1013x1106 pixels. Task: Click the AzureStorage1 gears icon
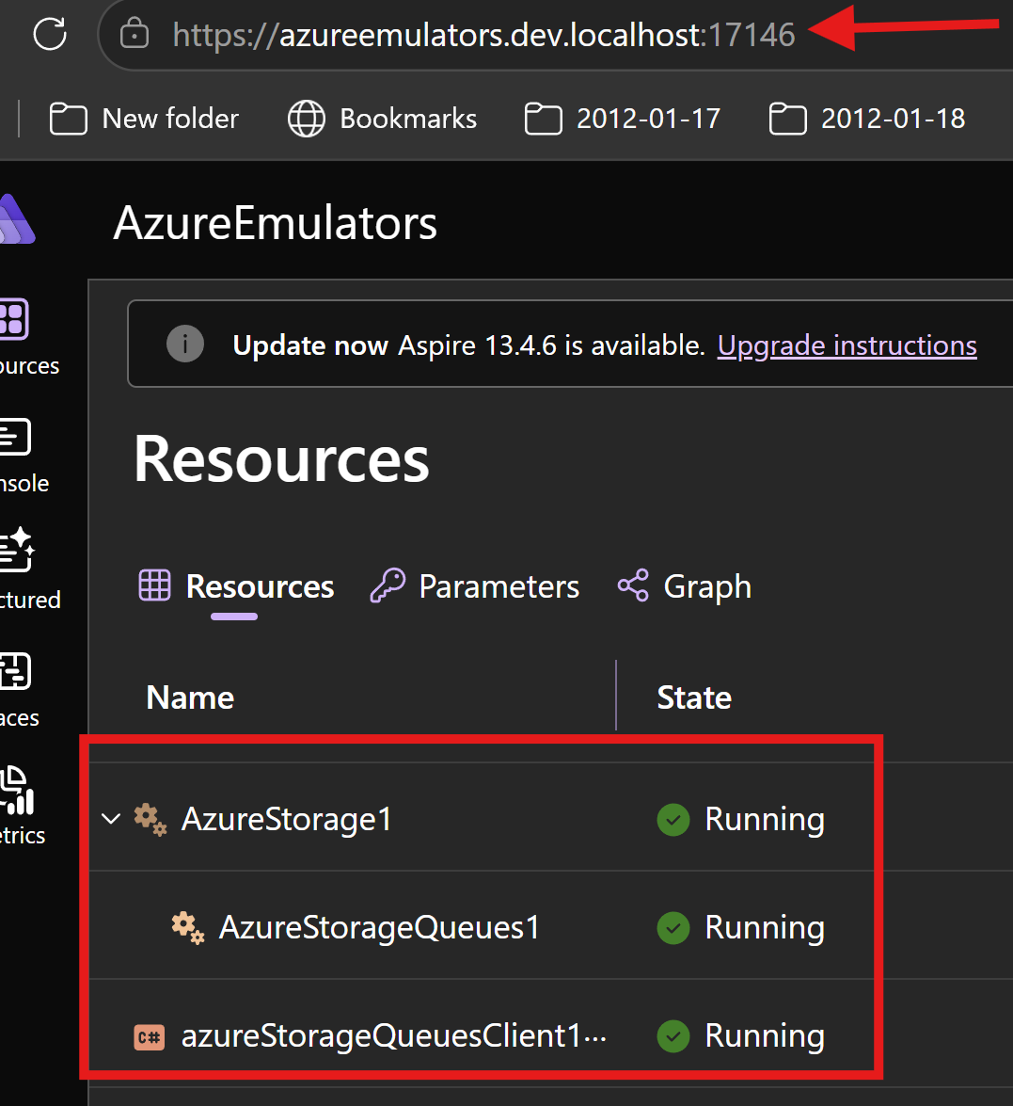click(150, 819)
